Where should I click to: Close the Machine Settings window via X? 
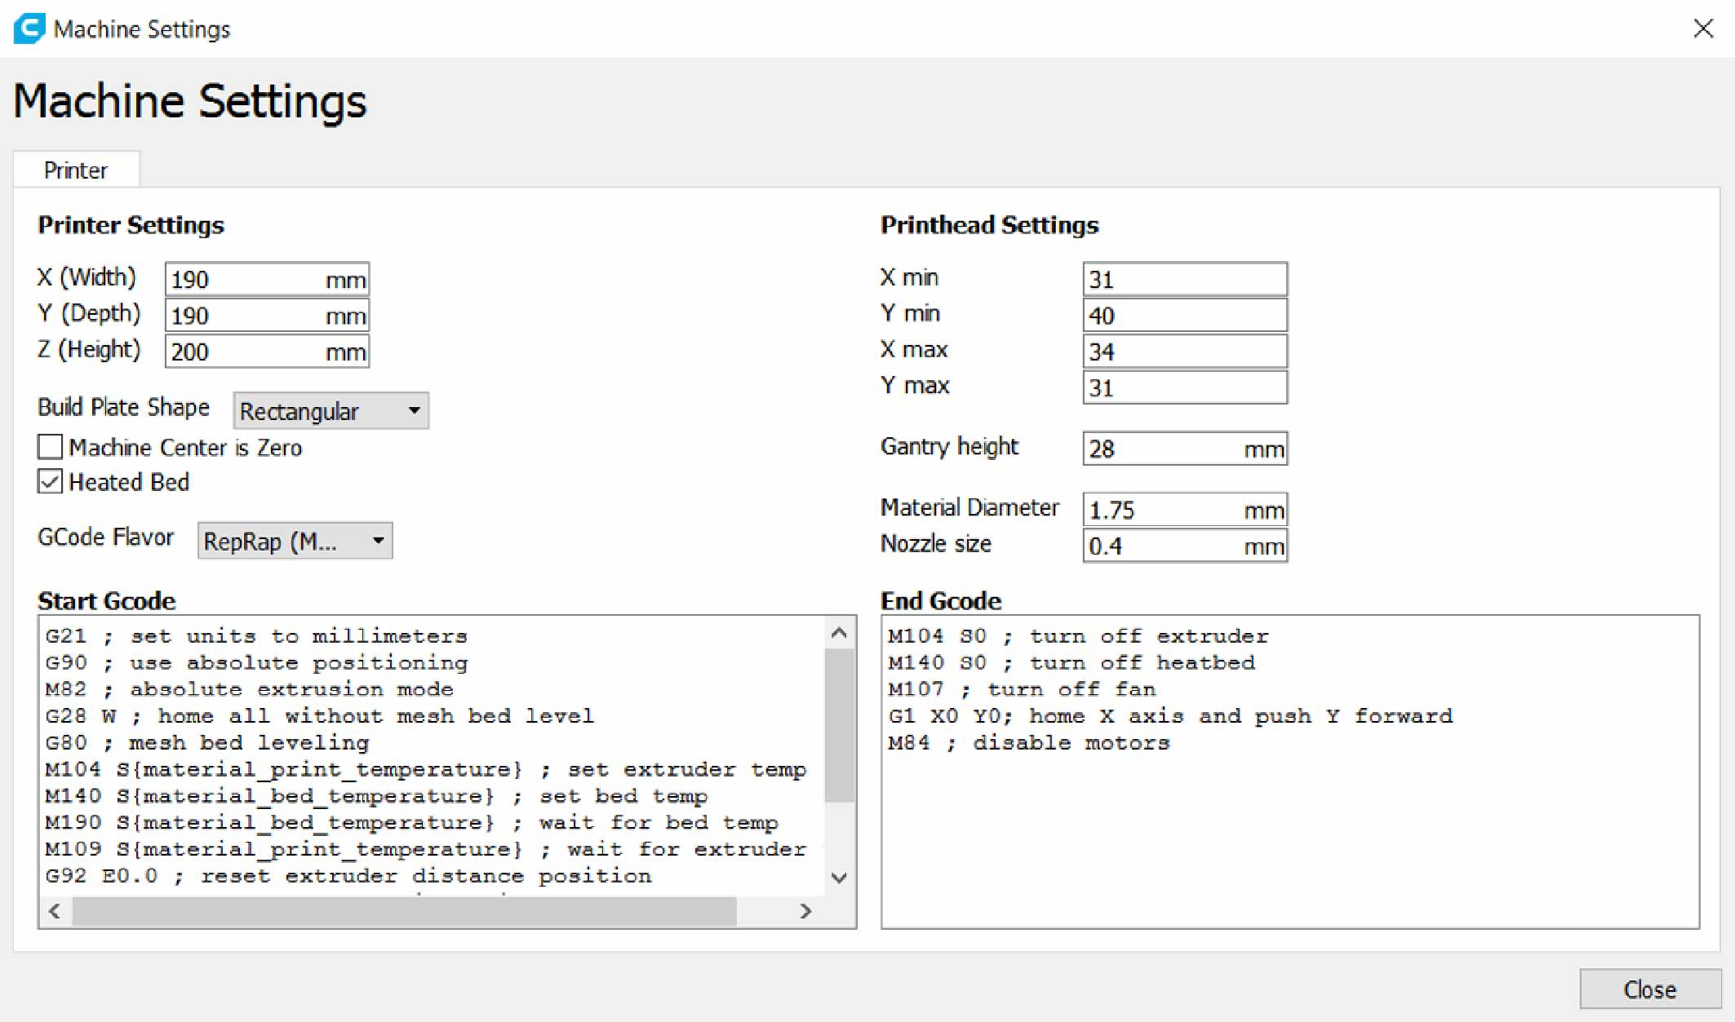[x=1702, y=29]
